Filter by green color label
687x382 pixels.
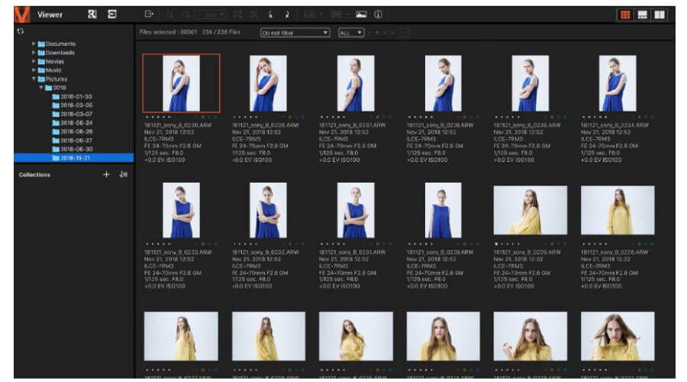pyautogui.click(x=385, y=32)
